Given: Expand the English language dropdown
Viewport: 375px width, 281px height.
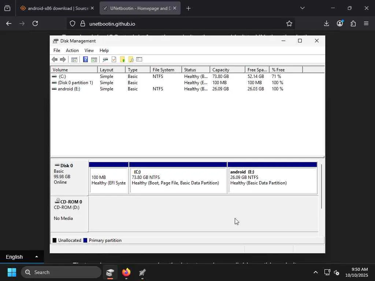Looking at the screenshot, I should 22,257.
